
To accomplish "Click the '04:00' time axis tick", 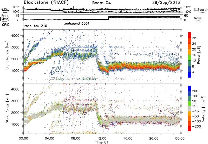I will click(50, 139).
